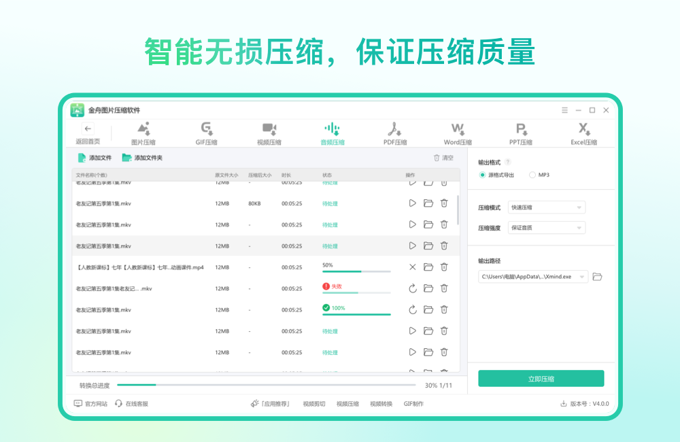
Task: Open the GIF压缩 feature
Action: [205, 133]
